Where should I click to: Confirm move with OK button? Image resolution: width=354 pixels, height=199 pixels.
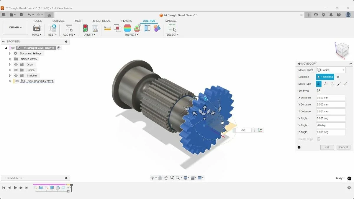click(x=327, y=147)
